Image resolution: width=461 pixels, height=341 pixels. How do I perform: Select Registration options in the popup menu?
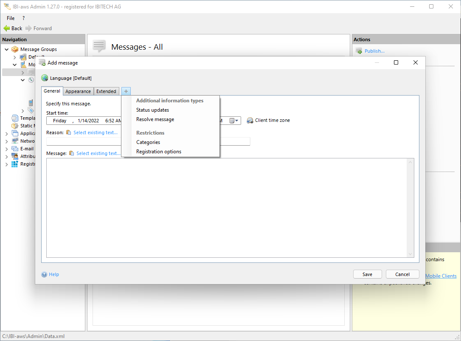pyautogui.click(x=158, y=152)
